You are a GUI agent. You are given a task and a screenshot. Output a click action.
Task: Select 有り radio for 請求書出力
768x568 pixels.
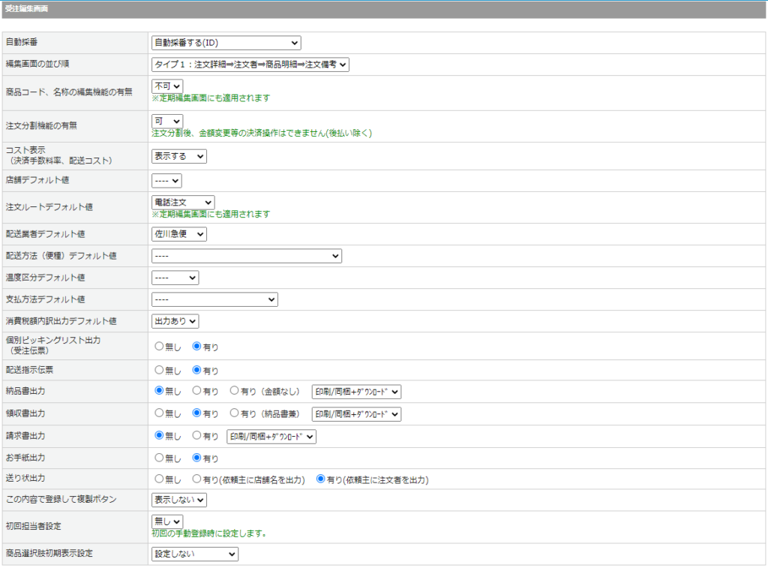coord(197,436)
